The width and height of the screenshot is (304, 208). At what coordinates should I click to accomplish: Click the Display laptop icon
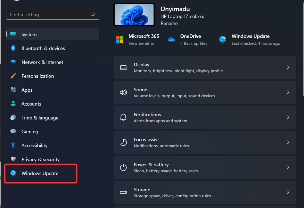click(123, 67)
